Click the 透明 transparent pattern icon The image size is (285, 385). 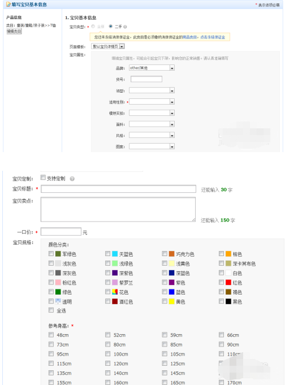point(58,301)
